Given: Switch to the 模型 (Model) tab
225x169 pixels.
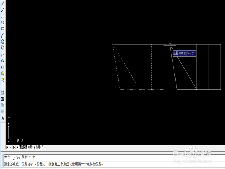Looking at the screenshot, I should point(23,147).
